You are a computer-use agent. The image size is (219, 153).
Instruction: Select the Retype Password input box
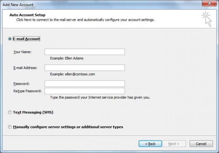pyautogui.click(x=85, y=91)
